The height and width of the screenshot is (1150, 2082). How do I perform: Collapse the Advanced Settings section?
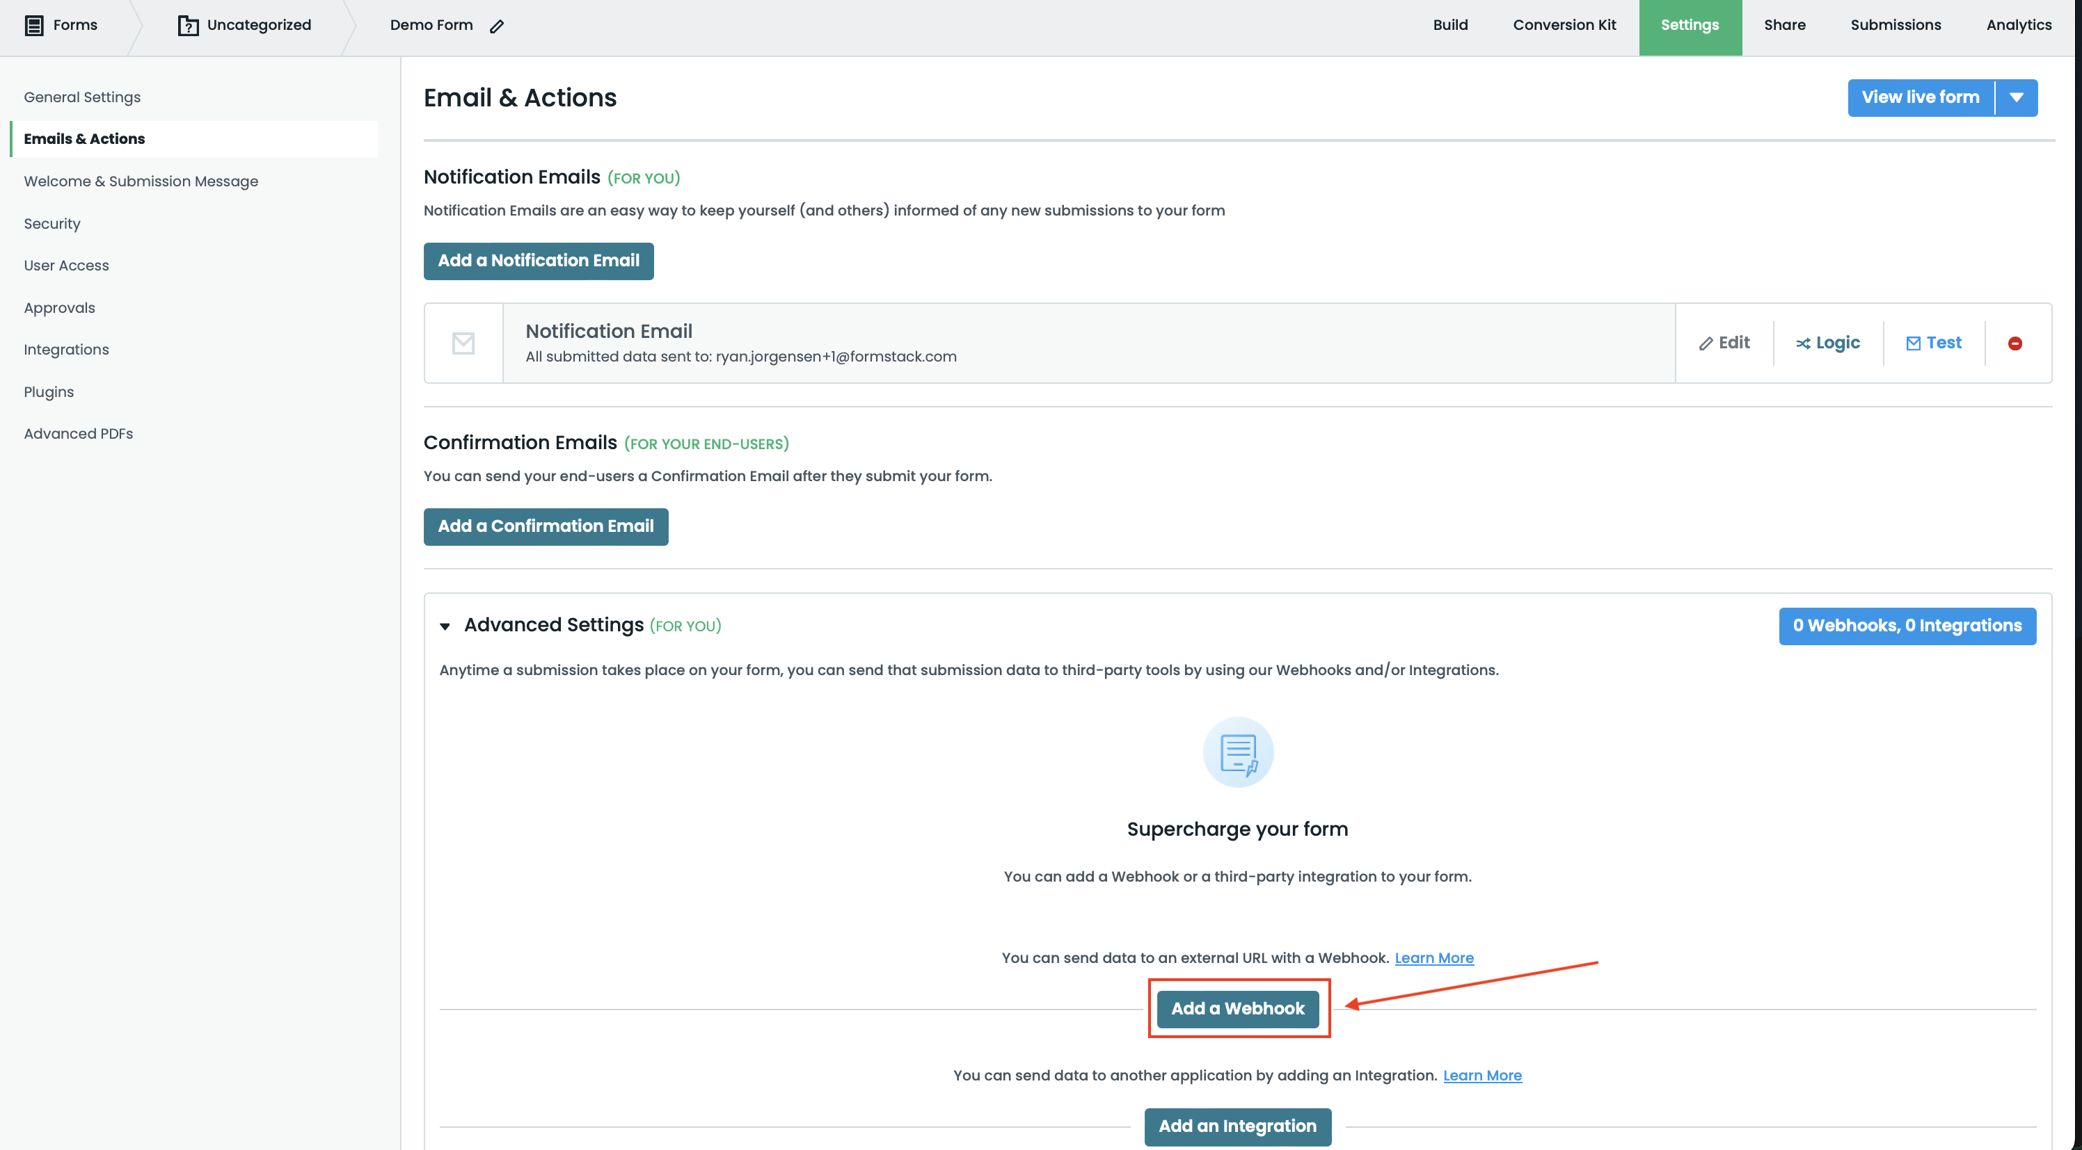coord(445,626)
